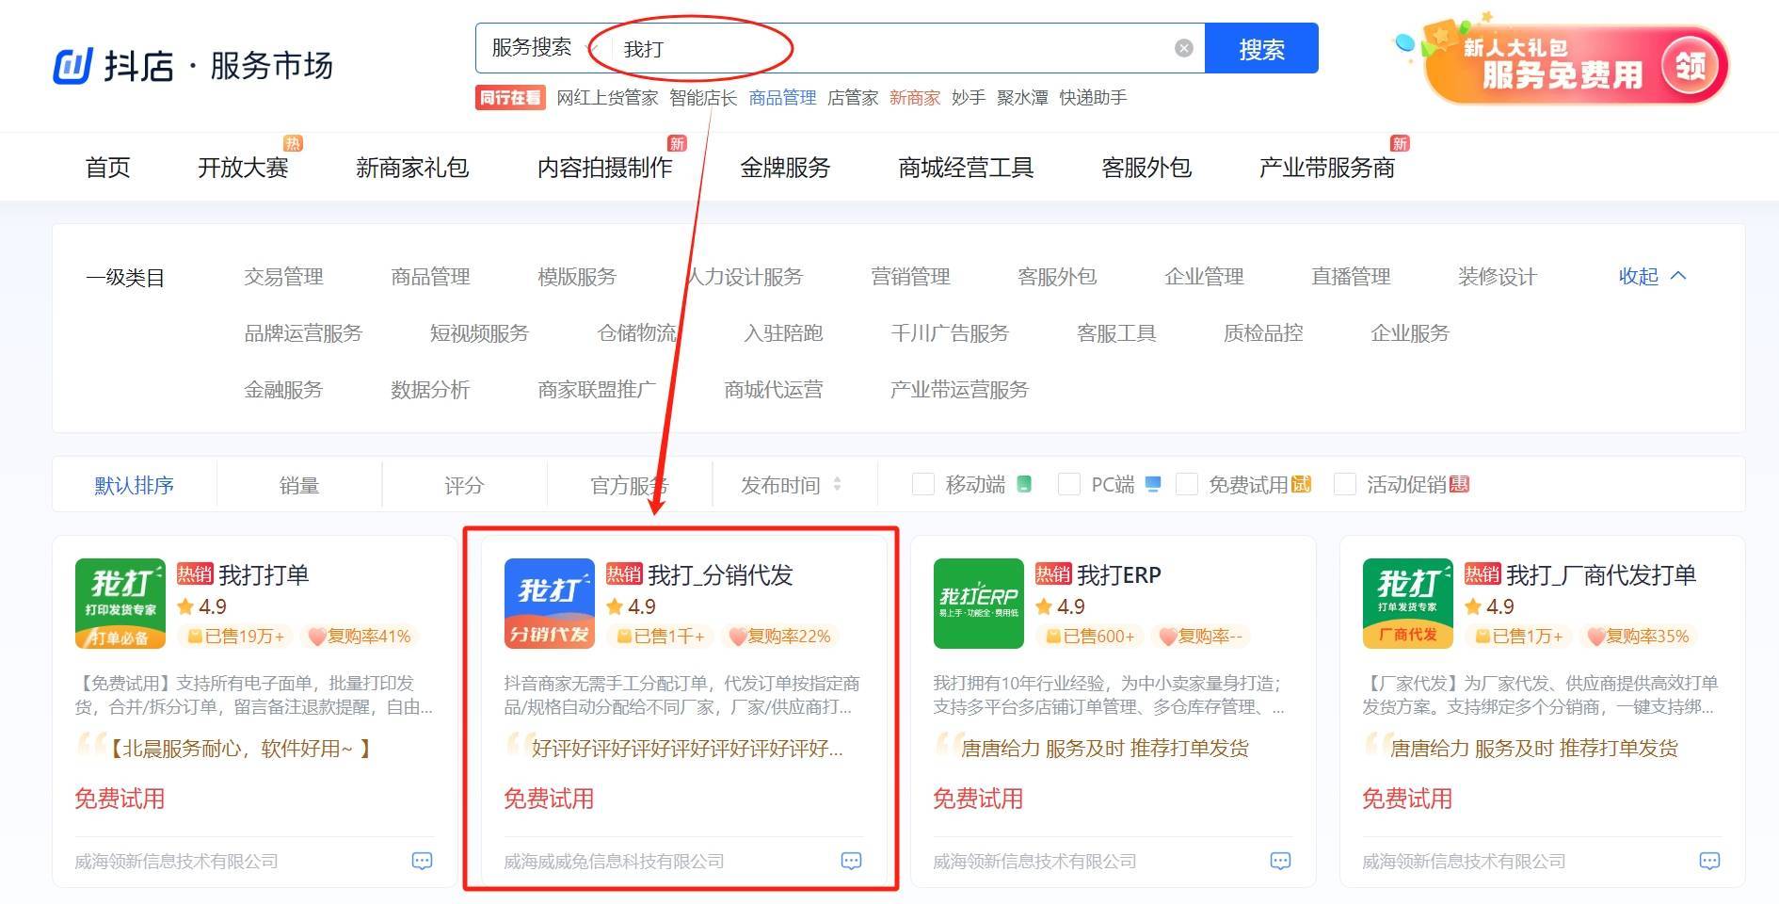Click 网红上货管家 suggestion
1779x904 pixels.
(607, 98)
